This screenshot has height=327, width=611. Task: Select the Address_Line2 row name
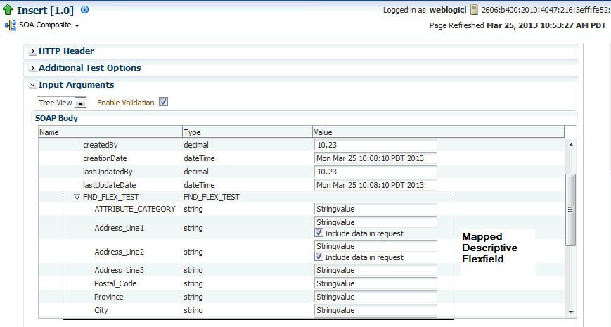point(120,252)
